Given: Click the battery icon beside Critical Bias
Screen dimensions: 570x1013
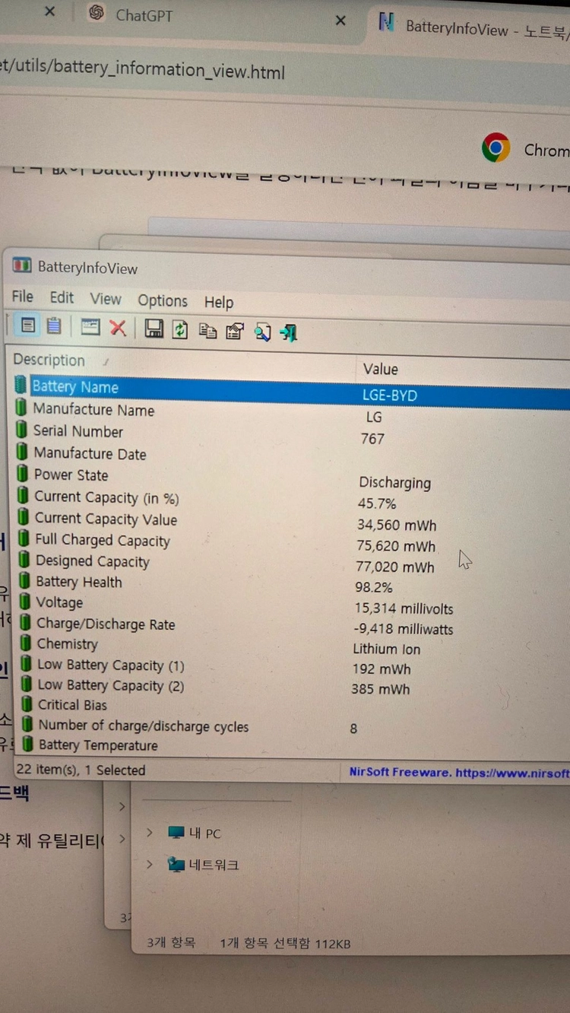Looking at the screenshot, I should [x=27, y=704].
